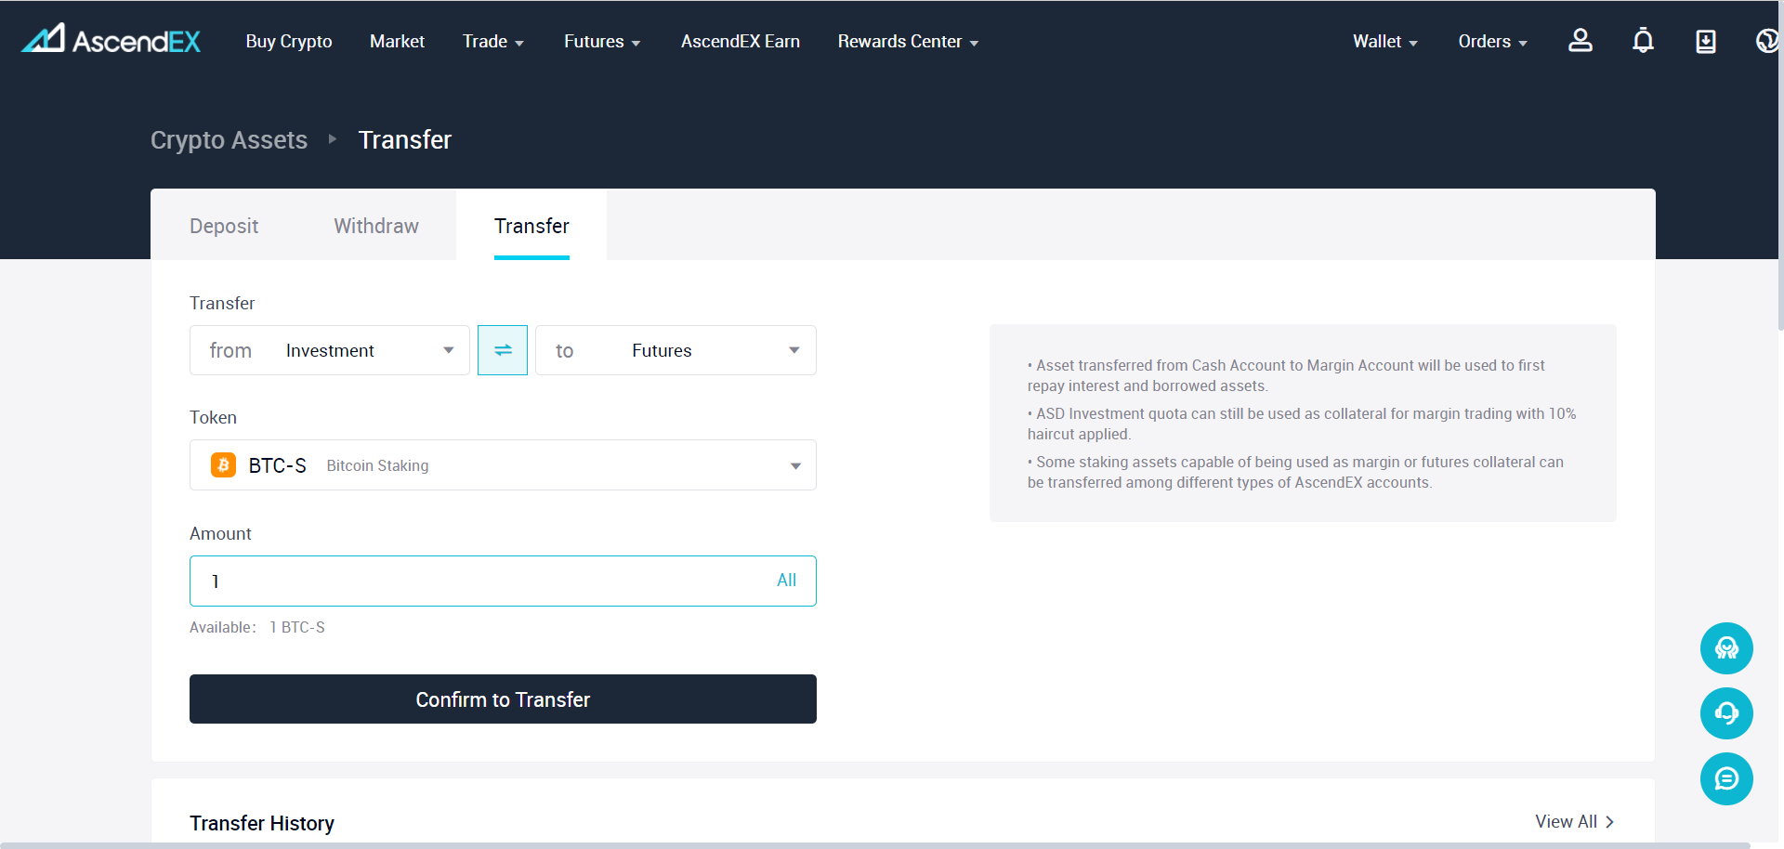
Task: Click the AscendEX logo
Action: [x=111, y=40]
